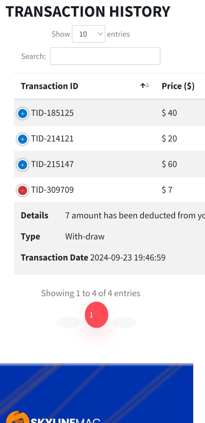This screenshot has height=423, width=205.
Task: Go to next page pagination pill
Action: click(125, 322)
